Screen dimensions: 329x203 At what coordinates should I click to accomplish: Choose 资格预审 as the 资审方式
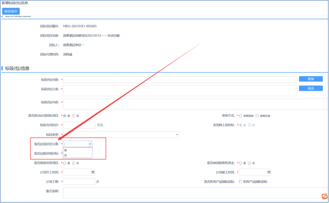click(241, 115)
